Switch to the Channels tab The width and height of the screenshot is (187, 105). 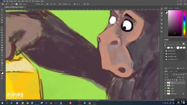click(171, 71)
